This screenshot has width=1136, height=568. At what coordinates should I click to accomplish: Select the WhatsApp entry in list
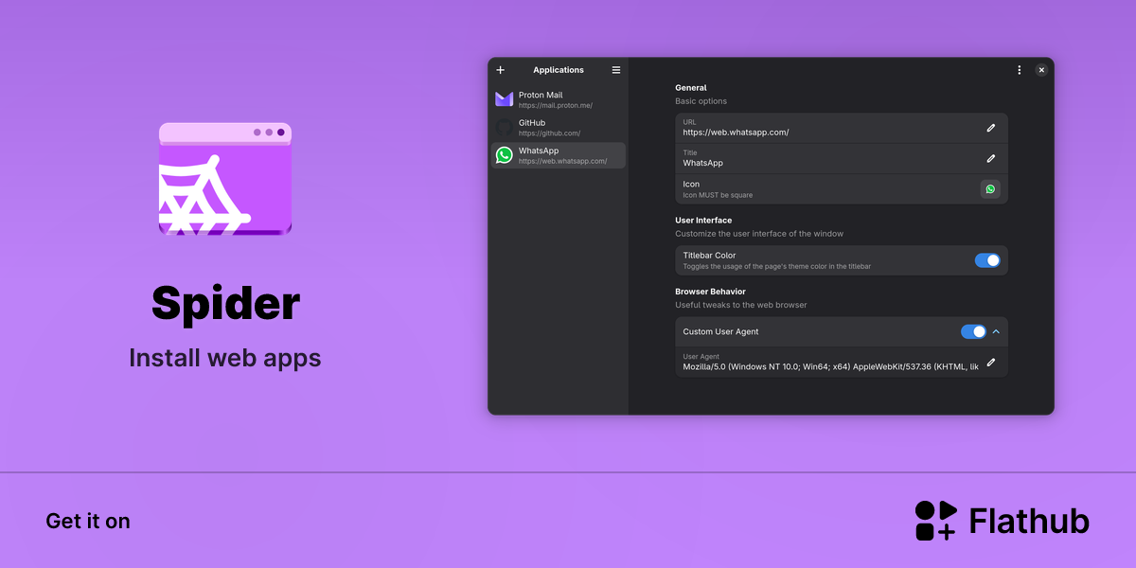pyautogui.click(x=559, y=155)
